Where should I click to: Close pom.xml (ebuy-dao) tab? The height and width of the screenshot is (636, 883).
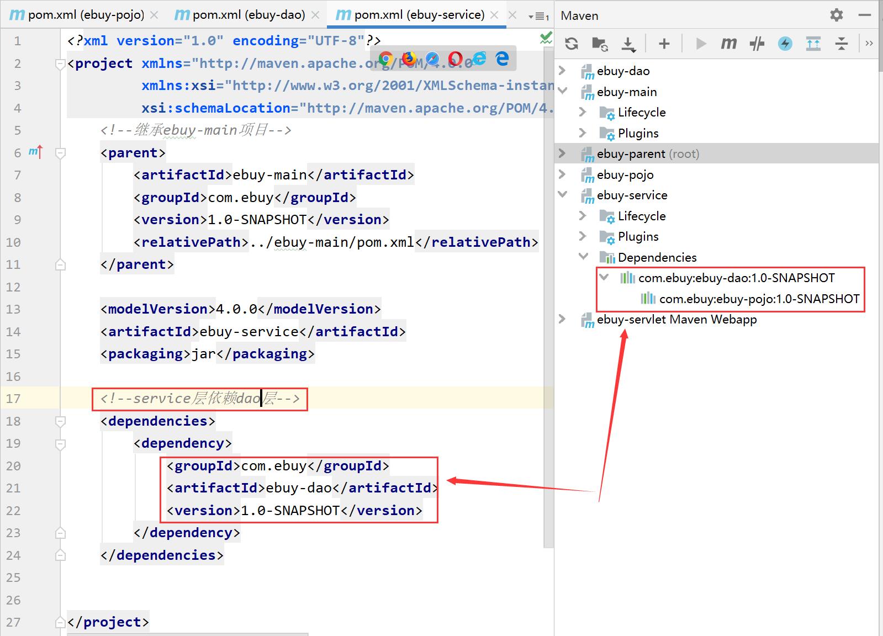(x=315, y=15)
